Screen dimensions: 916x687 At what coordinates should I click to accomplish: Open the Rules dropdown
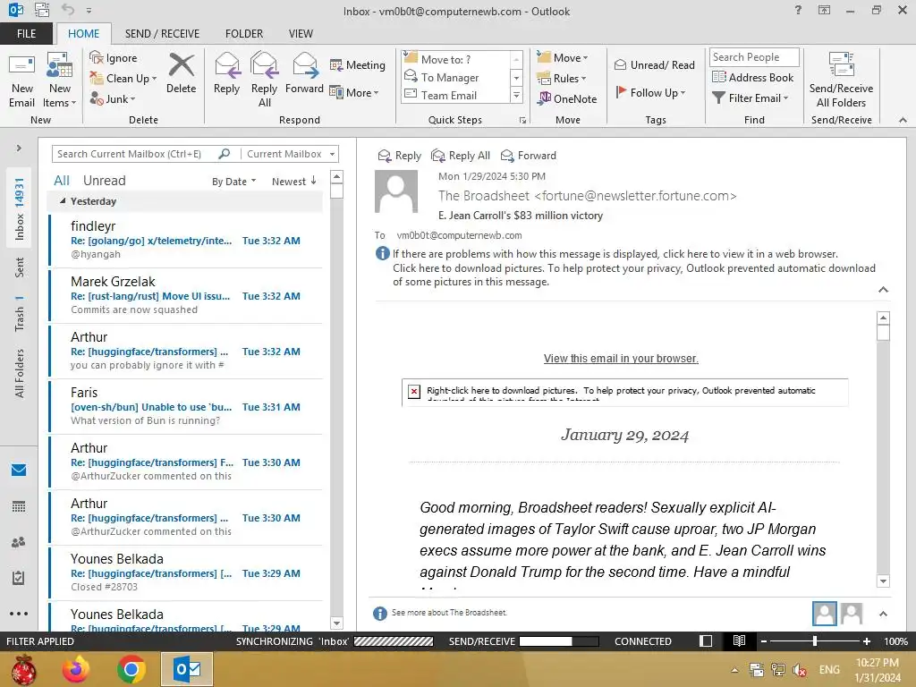tap(562, 78)
